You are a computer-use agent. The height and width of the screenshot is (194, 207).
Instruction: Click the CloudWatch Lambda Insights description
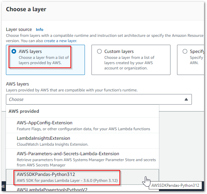pos(53,144)
